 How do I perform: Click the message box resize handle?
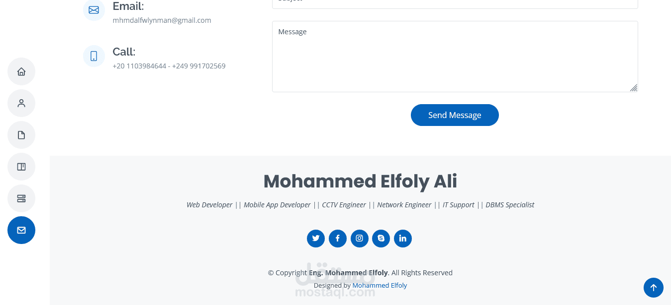634,88
